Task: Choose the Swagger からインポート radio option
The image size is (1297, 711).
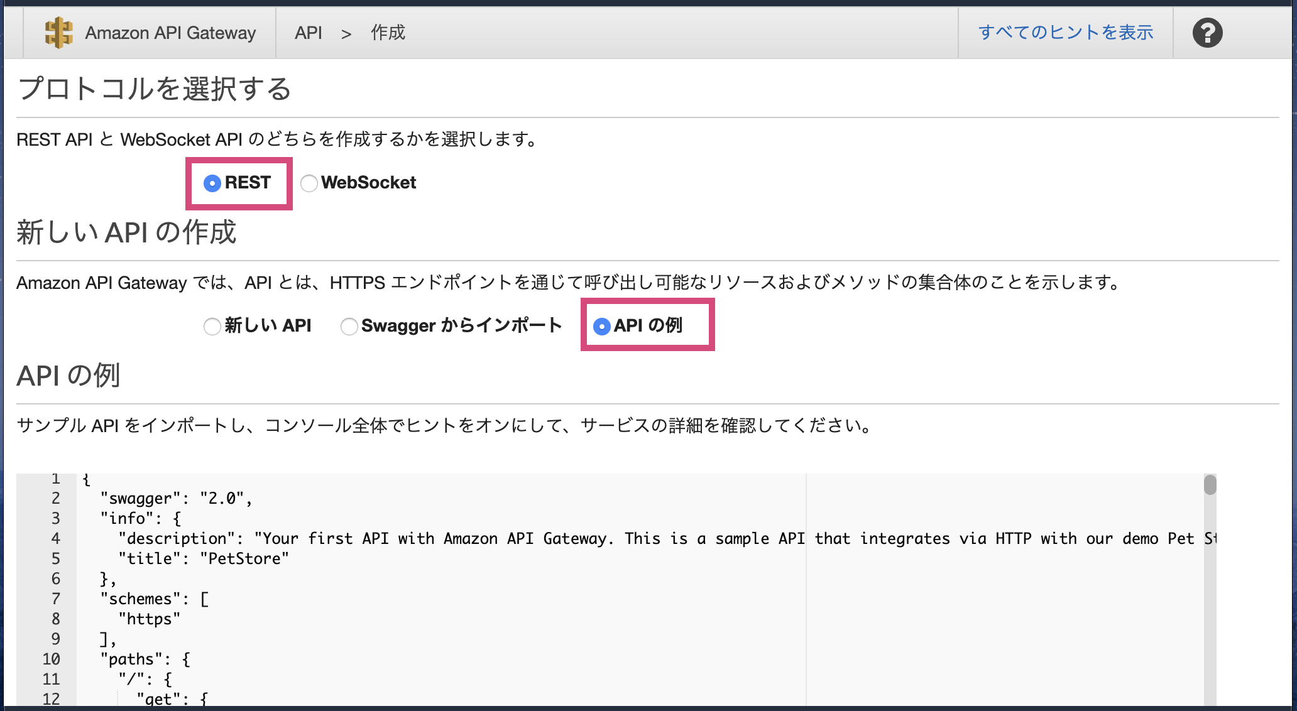Action: click(349, 326)
